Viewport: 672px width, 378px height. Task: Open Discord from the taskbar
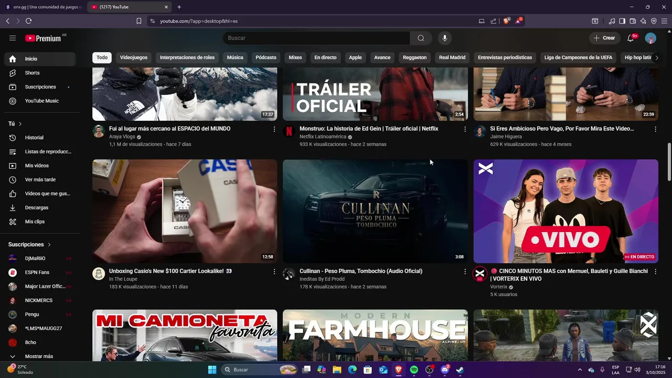pyautogui.click(x=445, y=370)
